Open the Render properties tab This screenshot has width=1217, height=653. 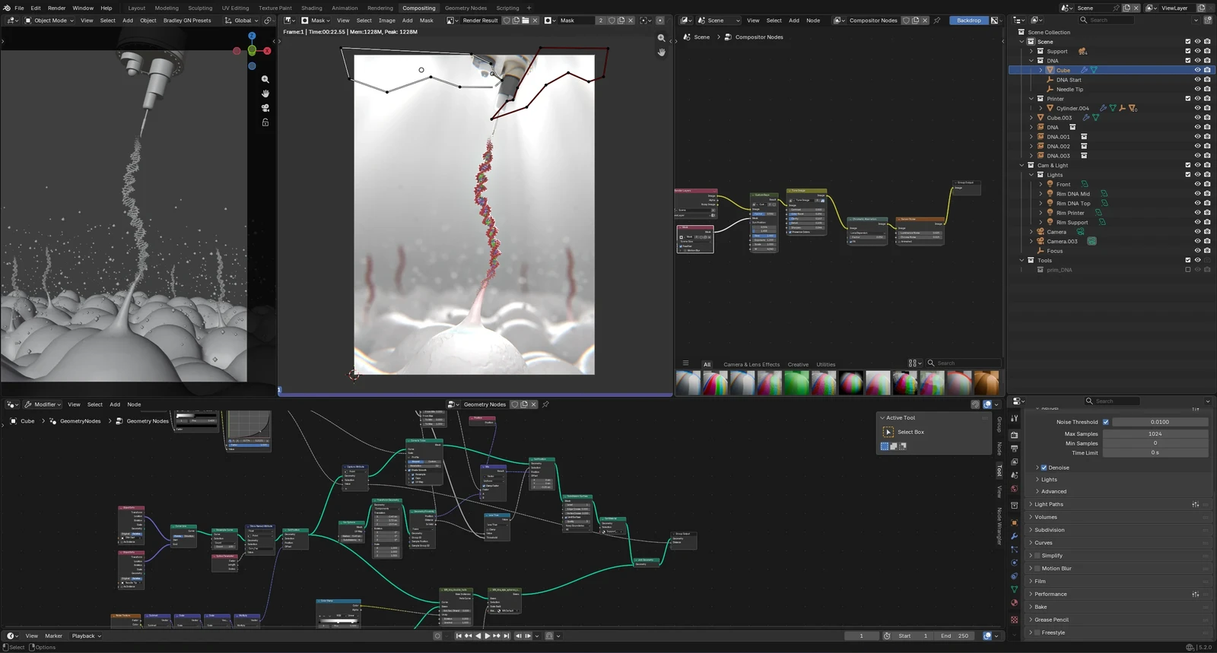1014,436
